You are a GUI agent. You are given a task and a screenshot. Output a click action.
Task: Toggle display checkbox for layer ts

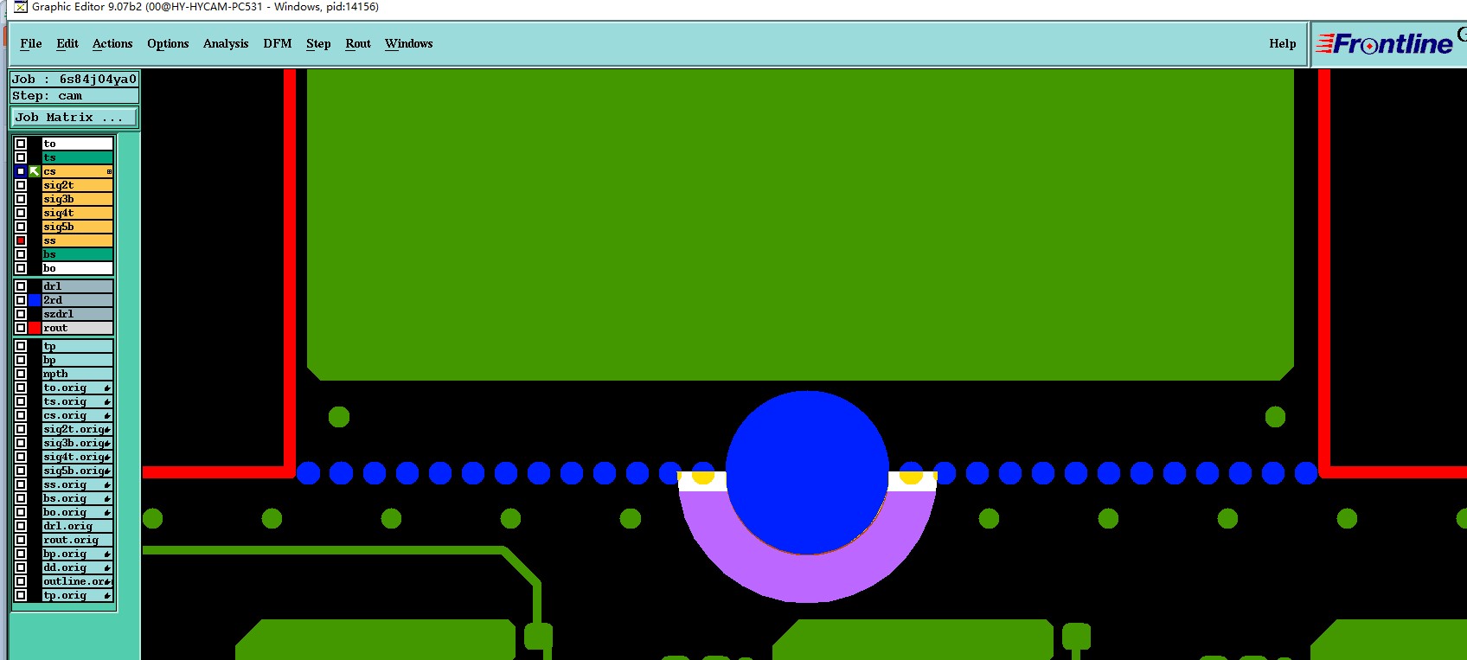pos(21,157)
